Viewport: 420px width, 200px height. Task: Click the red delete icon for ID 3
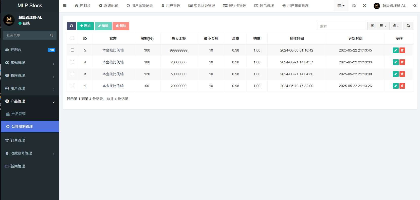[x=402, y=74]
